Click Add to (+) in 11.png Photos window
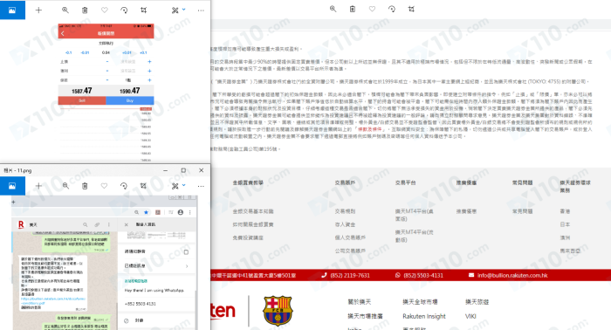 (38, 186)
